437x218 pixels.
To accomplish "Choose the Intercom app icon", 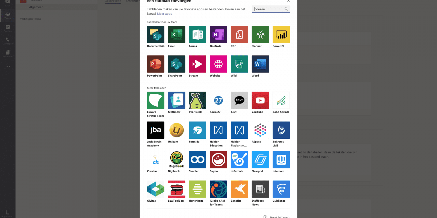I will click(281, 160).
